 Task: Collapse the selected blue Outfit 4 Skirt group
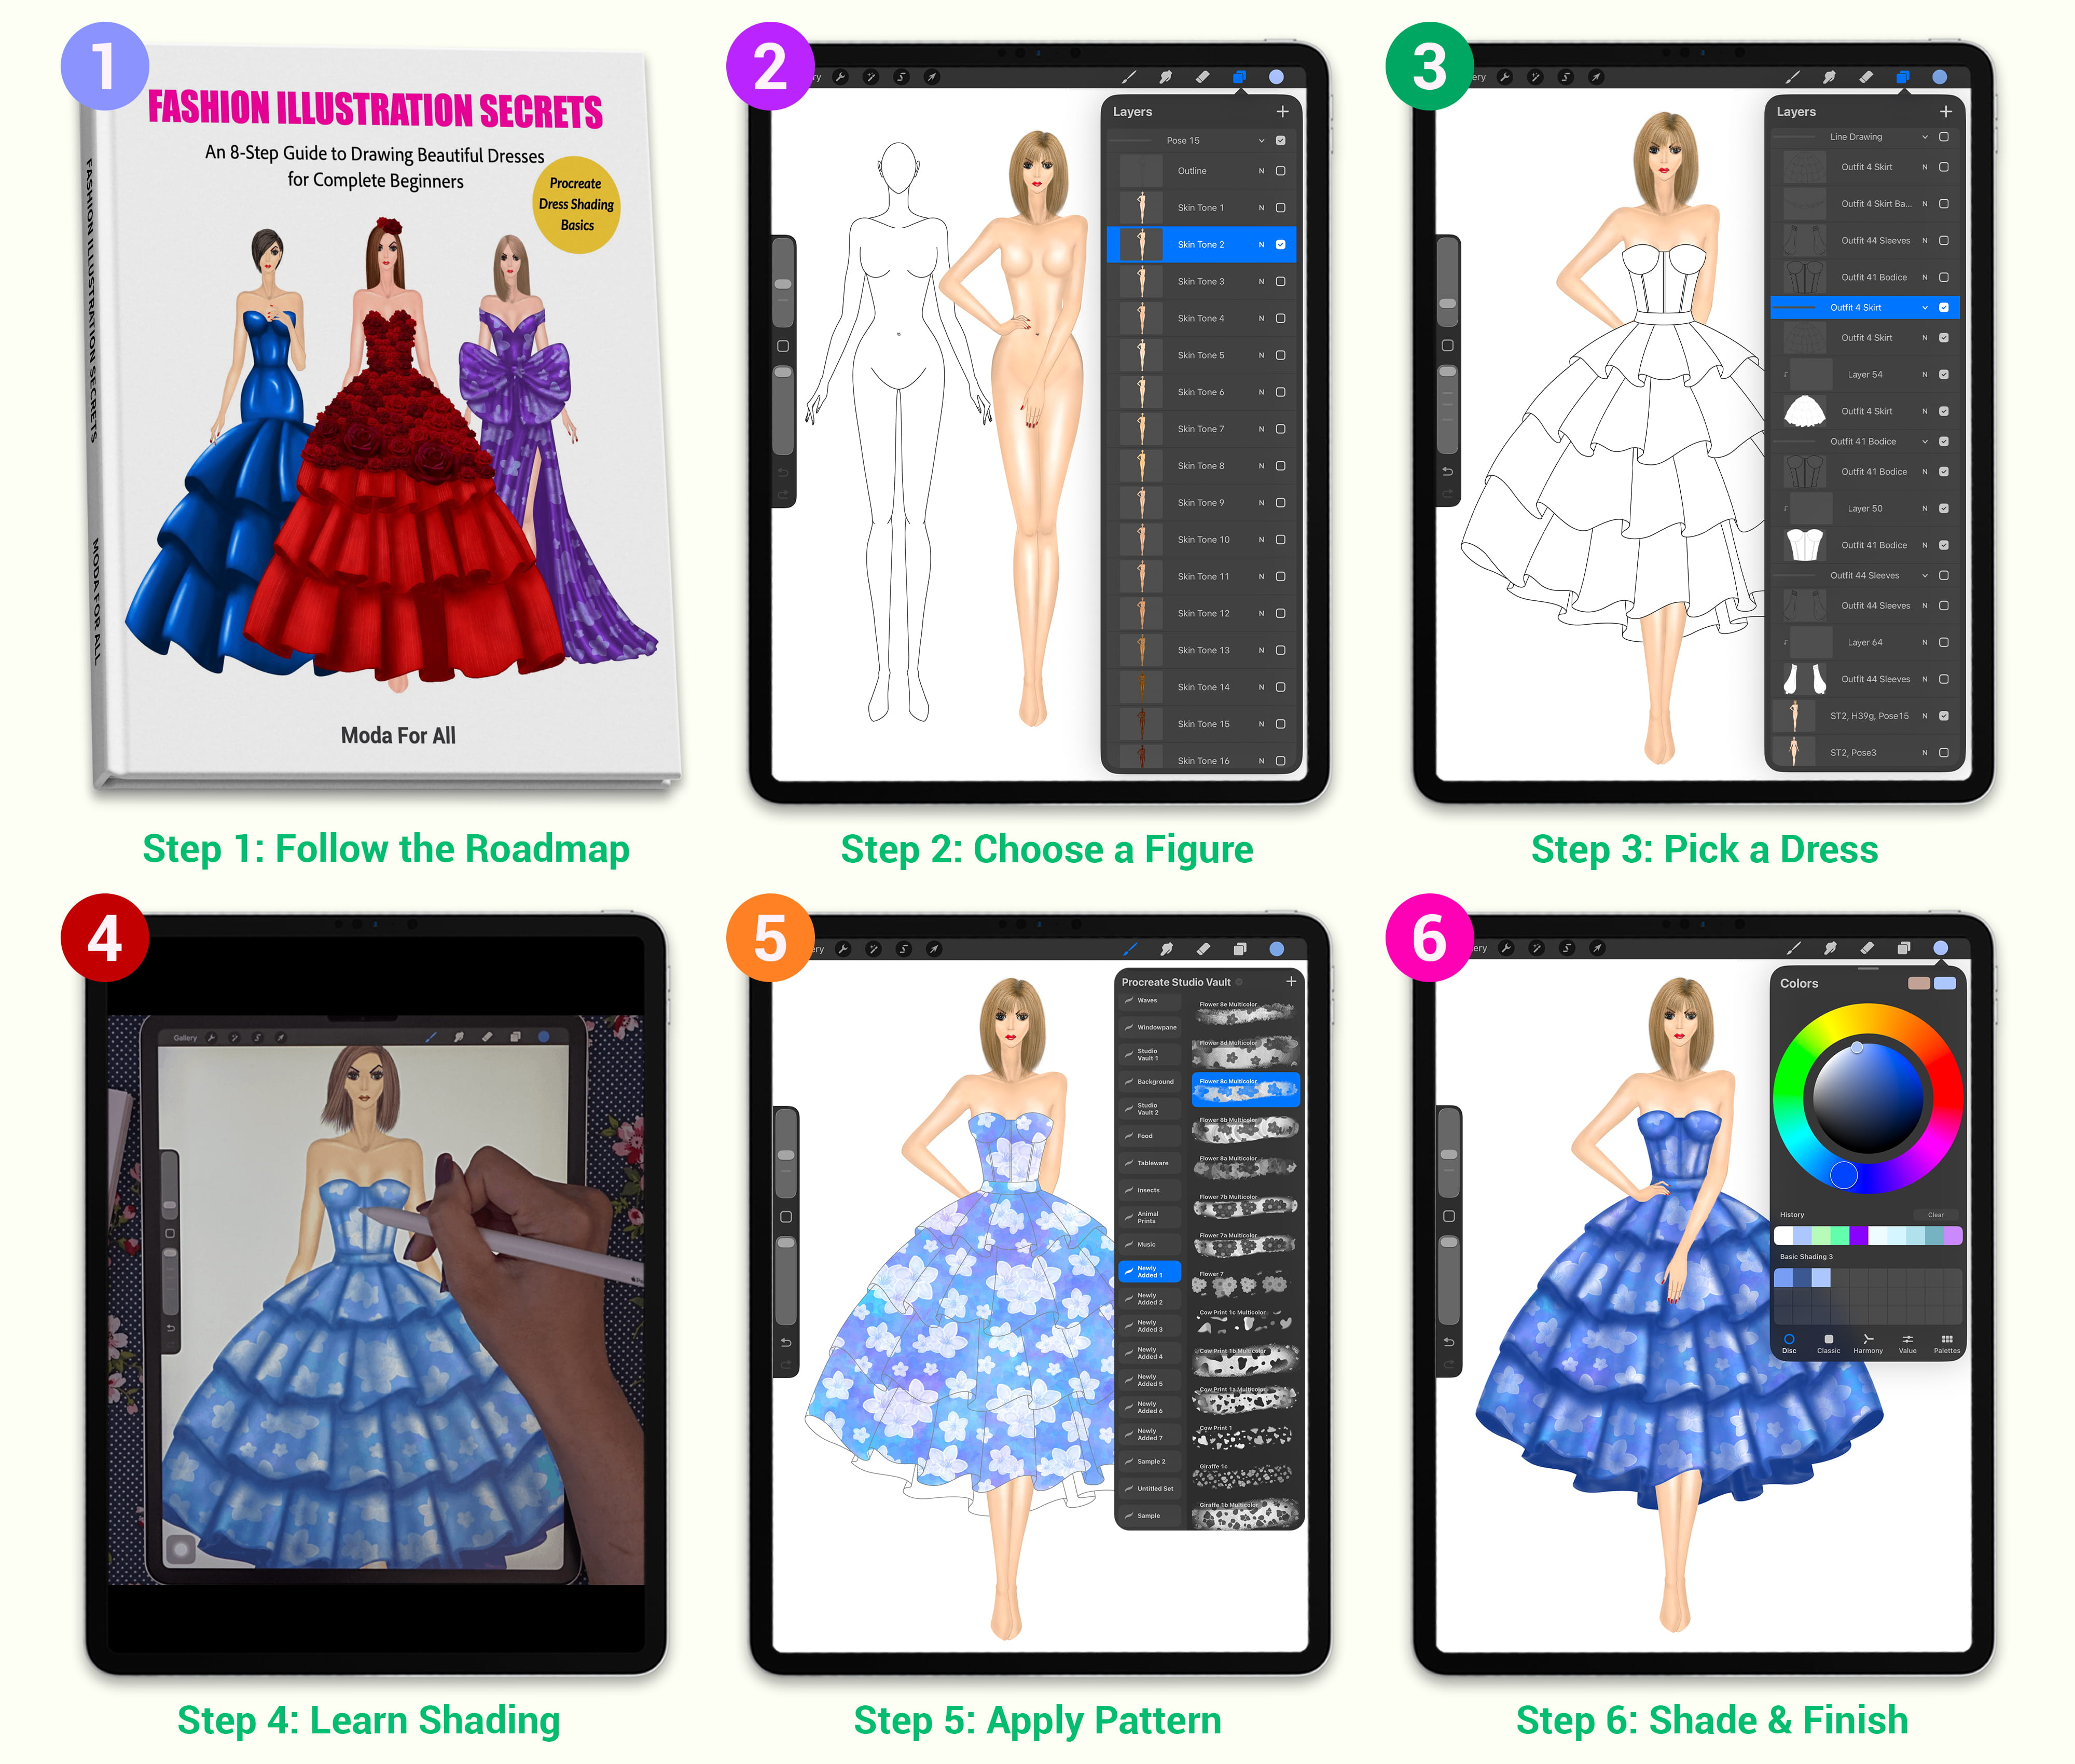click(x=1924, y=308)
